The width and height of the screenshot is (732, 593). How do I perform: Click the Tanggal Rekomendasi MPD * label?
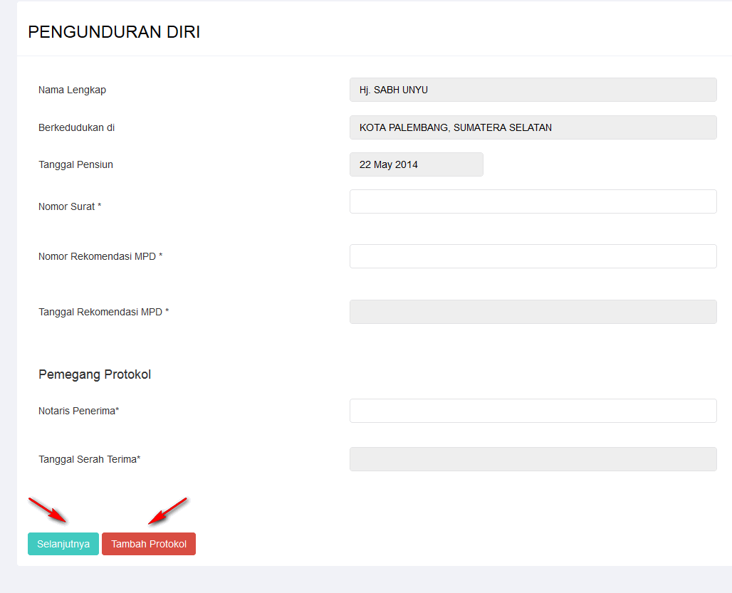104,312
